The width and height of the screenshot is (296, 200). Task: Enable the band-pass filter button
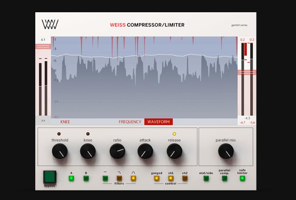tap(133, 178)
